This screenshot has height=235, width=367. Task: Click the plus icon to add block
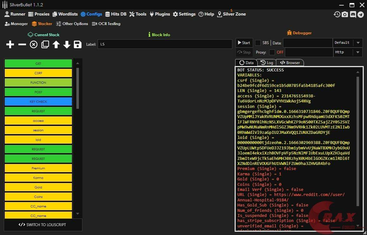click(x=10, y=44)
